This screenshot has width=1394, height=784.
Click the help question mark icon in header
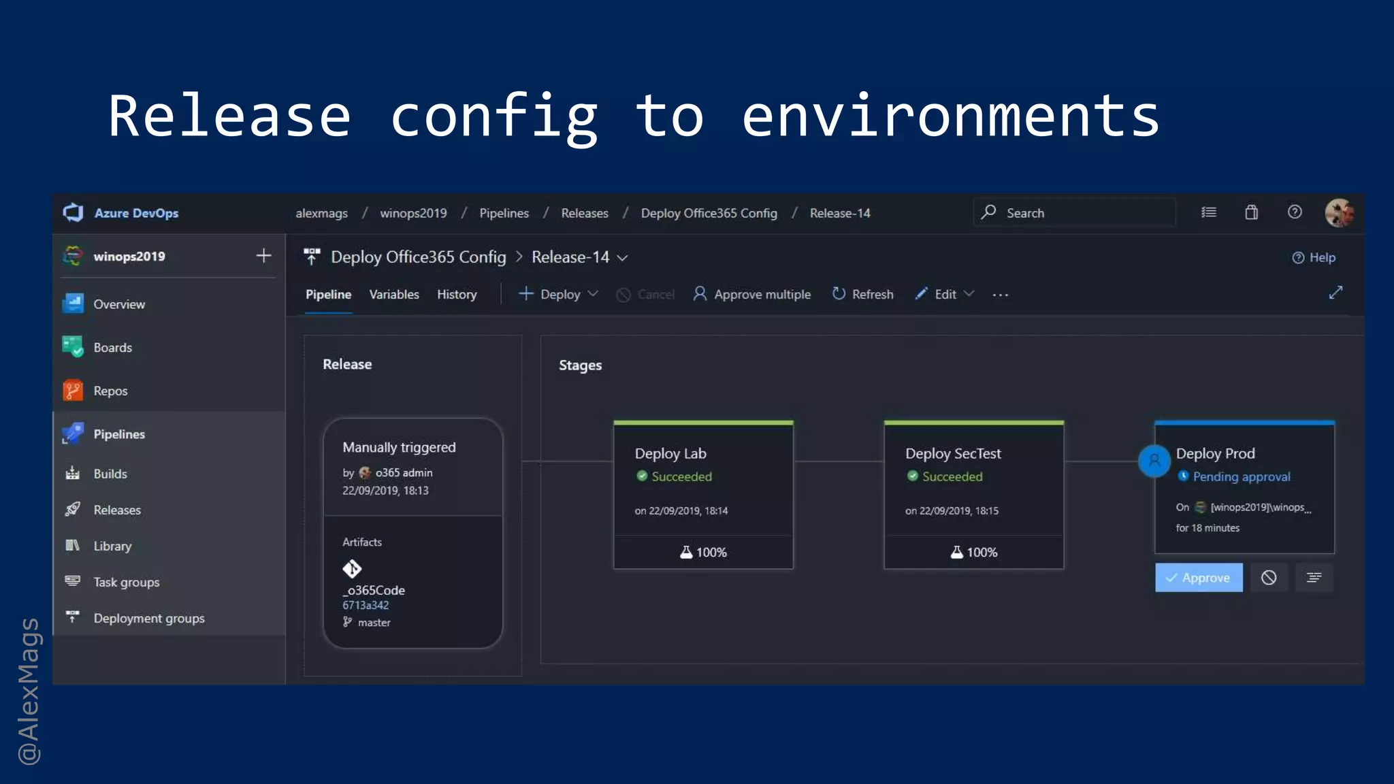tap(1295, 212)
